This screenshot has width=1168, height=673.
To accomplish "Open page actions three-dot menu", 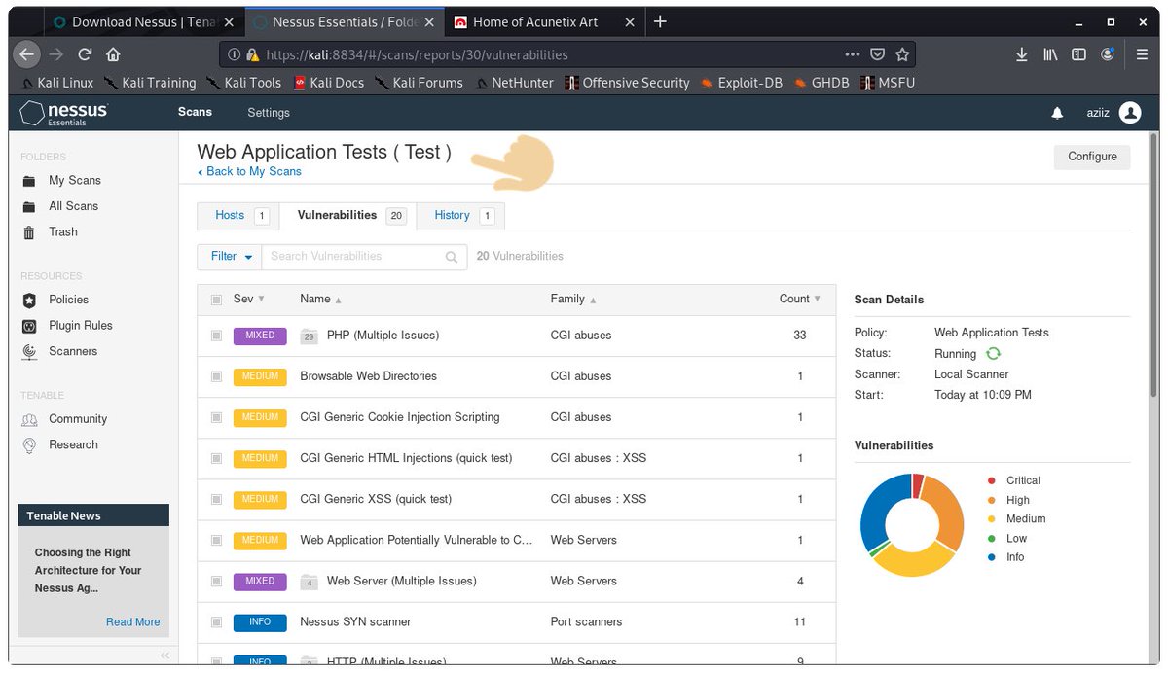I will click(x=853, y=55).
